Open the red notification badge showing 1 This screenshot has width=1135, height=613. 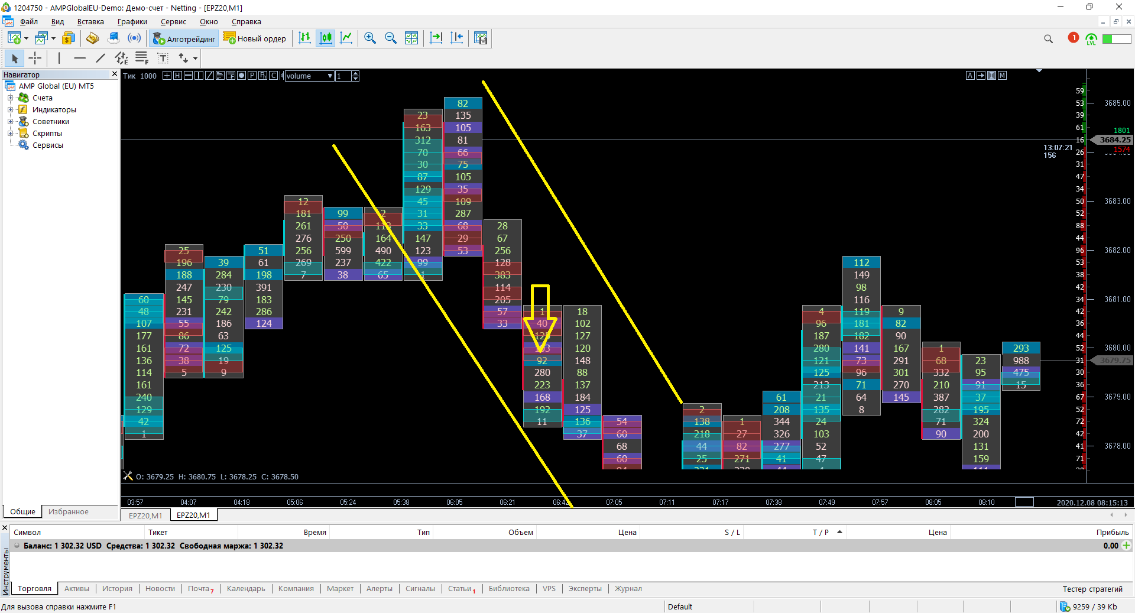click(1074, 38)
